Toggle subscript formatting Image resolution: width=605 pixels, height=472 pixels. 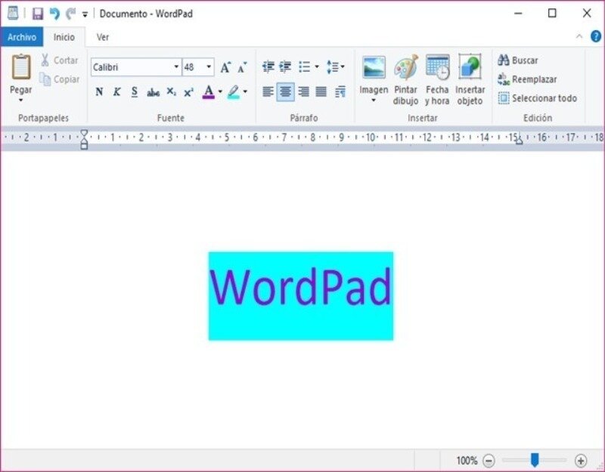pos(172,91)
